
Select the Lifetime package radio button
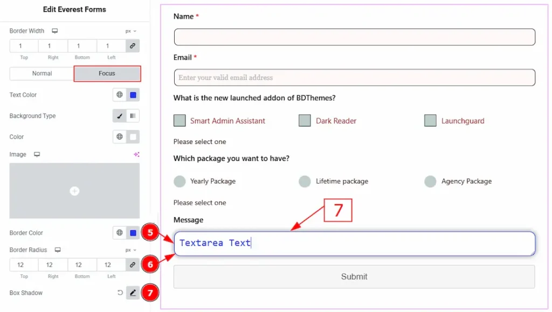305,182
